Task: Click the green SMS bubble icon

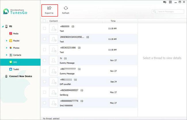Action: (11, 62)
